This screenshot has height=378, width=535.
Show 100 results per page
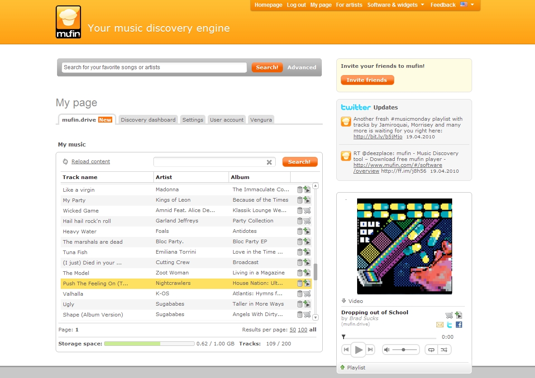tap(302, 330)
